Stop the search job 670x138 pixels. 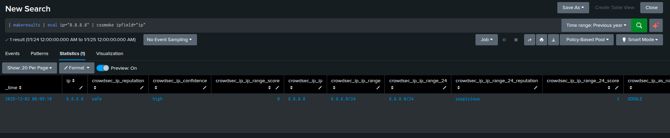click(x=516, y=40)
